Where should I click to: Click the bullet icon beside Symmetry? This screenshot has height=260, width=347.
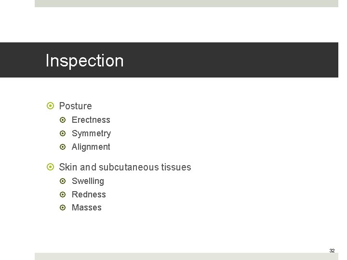(63, 133)
